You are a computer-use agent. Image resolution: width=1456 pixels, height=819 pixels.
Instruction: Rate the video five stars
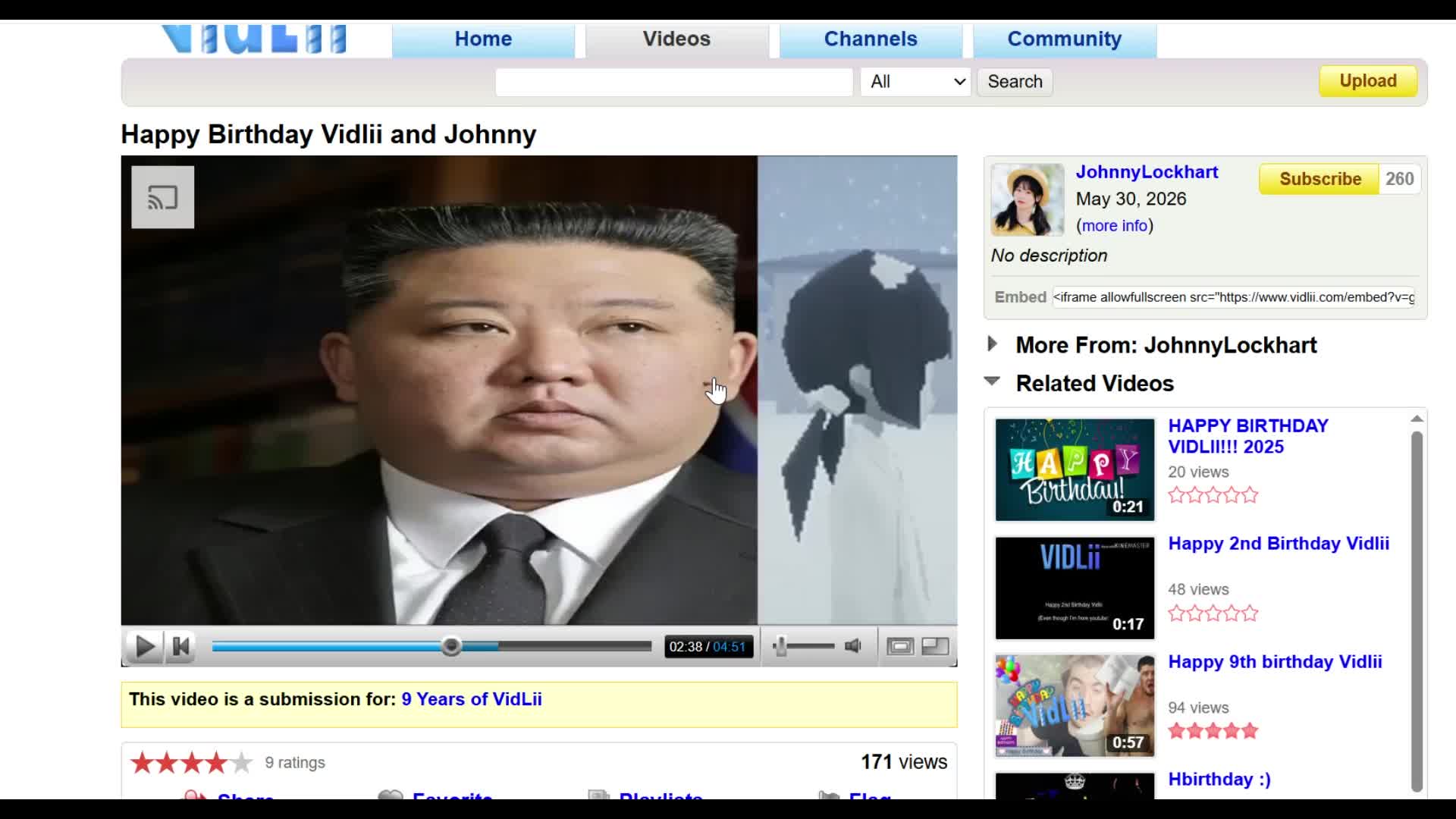pyautogui.click(x=241, y=762)
